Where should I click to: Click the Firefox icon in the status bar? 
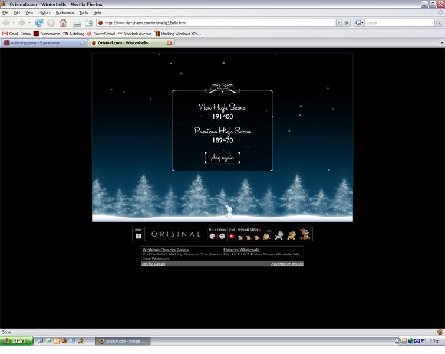click(440, 332)
